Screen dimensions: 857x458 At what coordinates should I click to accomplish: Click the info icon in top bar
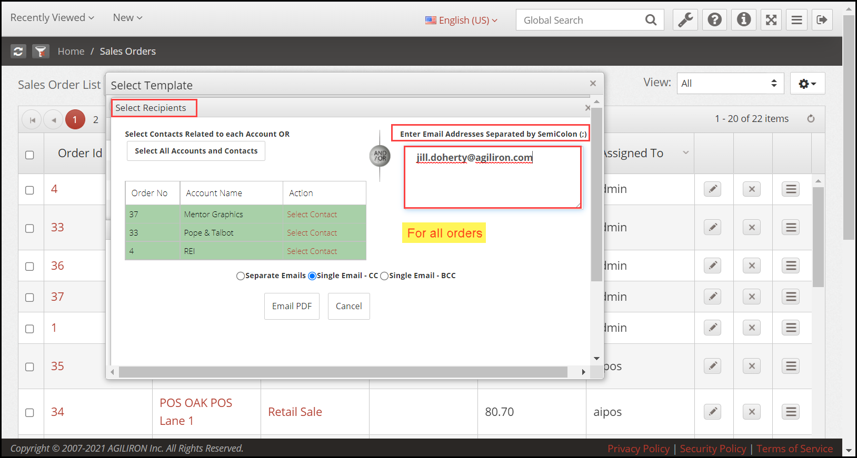coord(744,20)
